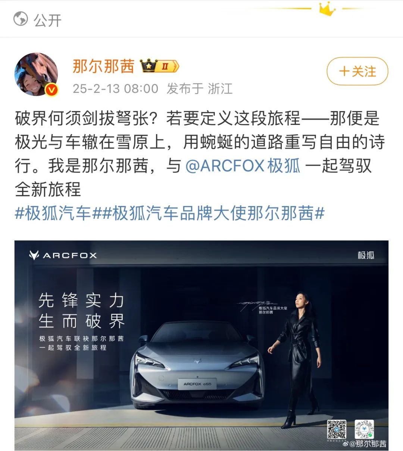Follow the user with +关注 button
Viewport: 403px width, 451px height.
pos(357,71)
